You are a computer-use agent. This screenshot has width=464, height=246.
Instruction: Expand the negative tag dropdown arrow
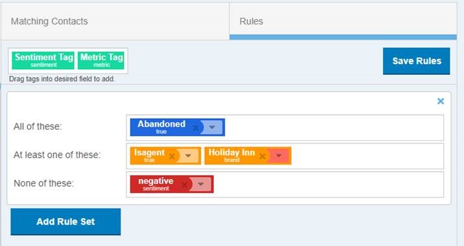click(x=201, y=185)
